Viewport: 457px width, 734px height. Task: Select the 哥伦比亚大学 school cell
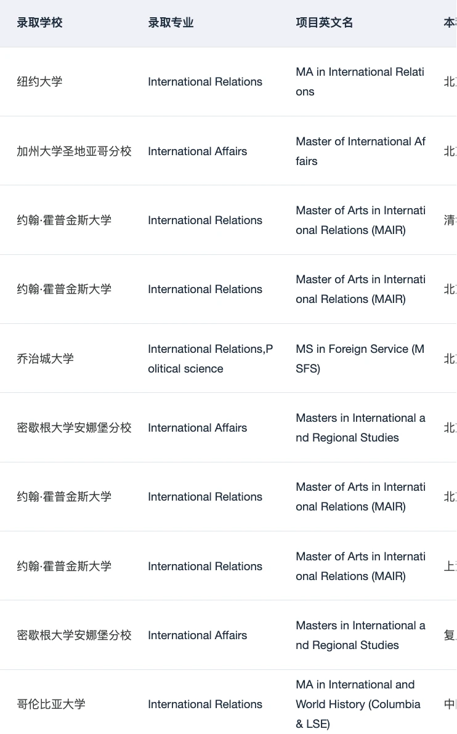point(51,704)
